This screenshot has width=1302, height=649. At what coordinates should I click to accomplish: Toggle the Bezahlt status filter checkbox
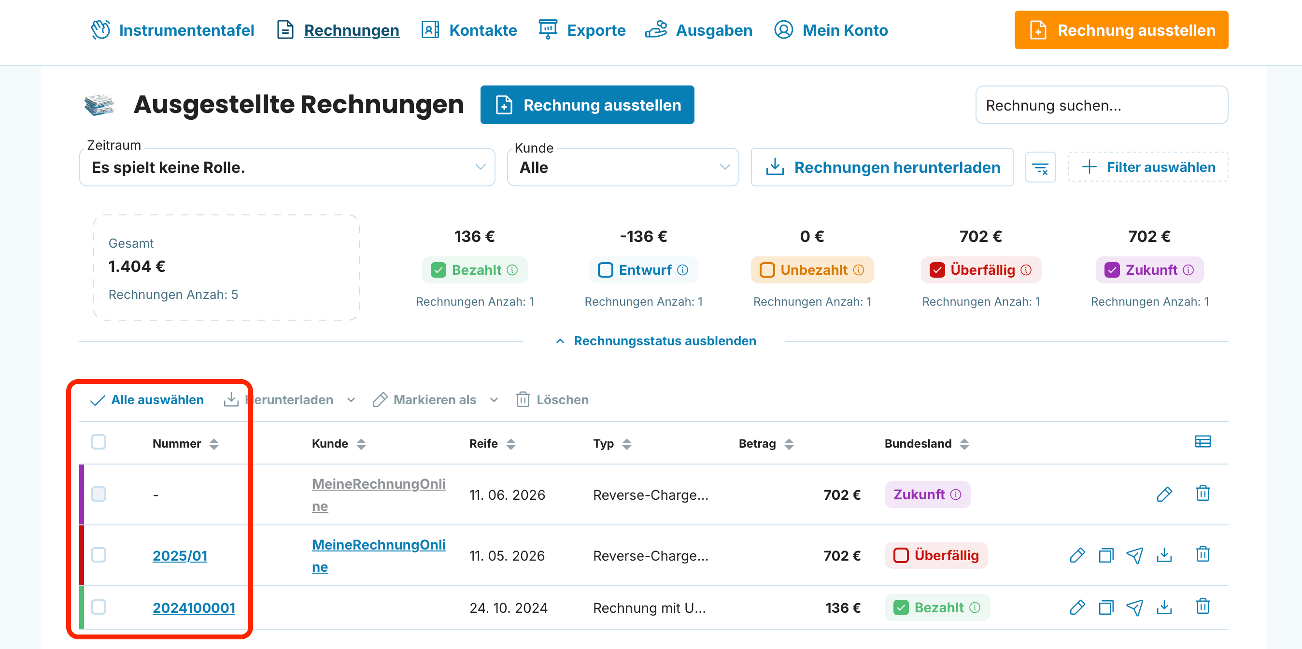pos(438,270)
